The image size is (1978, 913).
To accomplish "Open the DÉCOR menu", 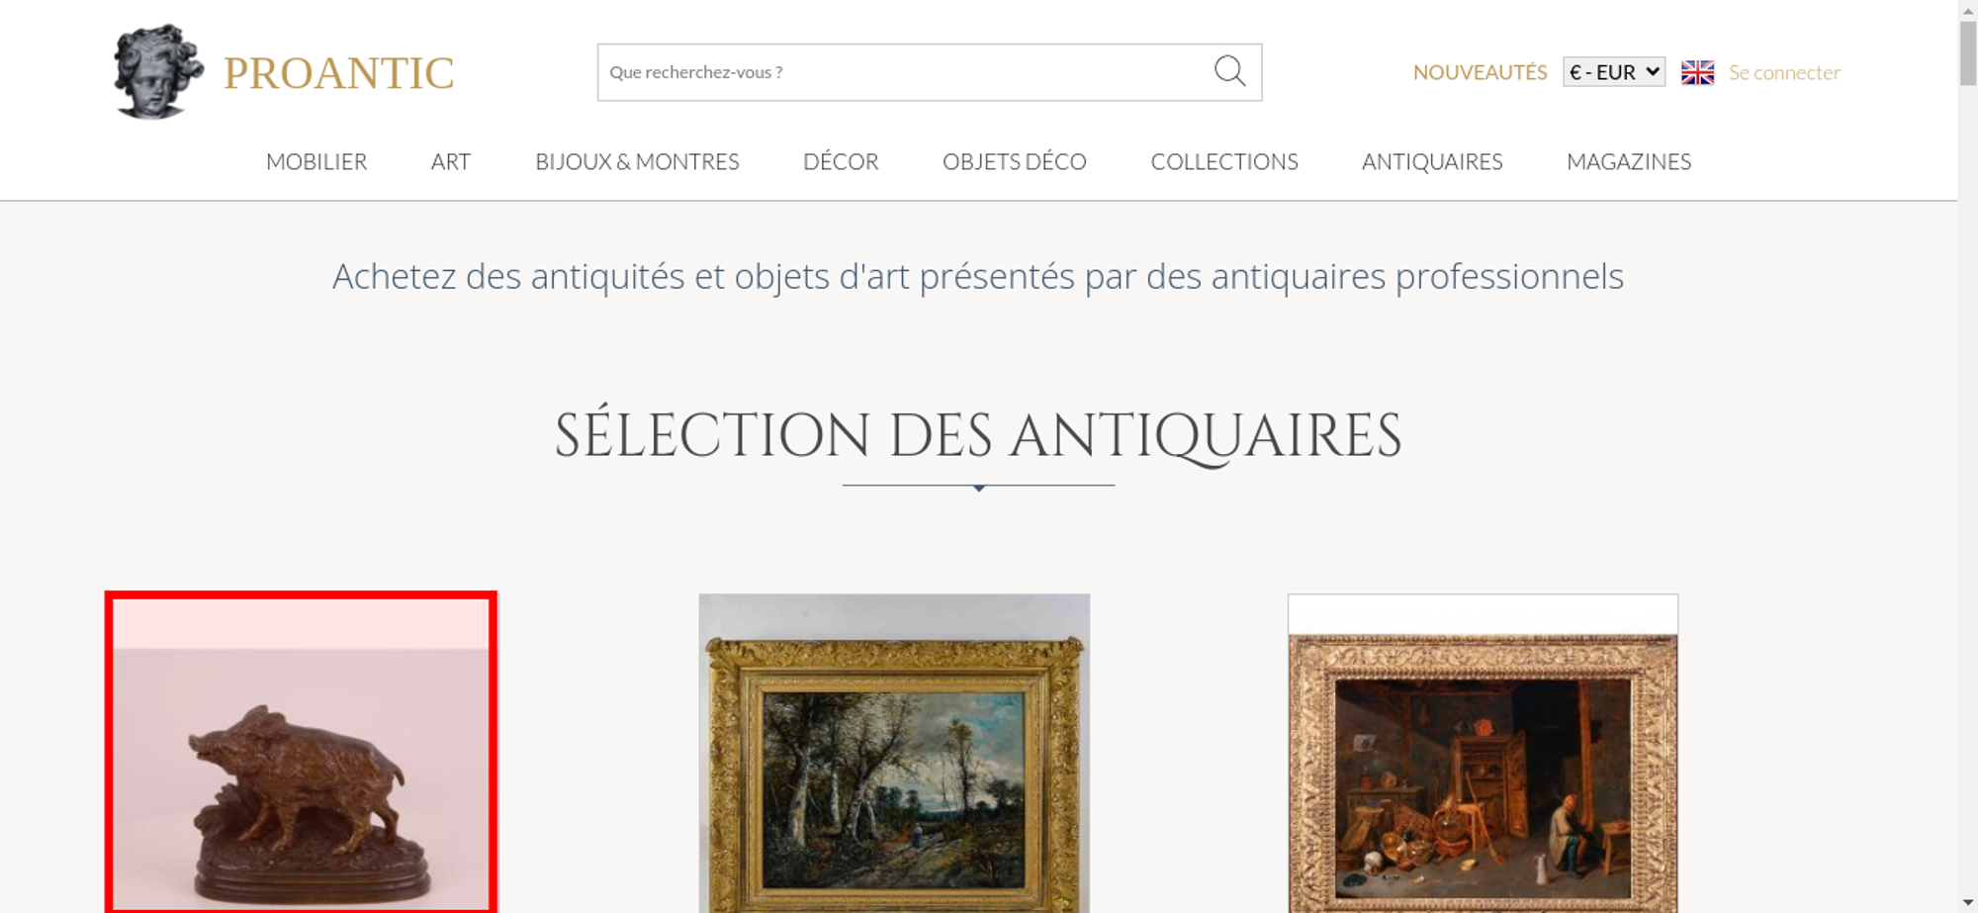I will click(841, 161).
